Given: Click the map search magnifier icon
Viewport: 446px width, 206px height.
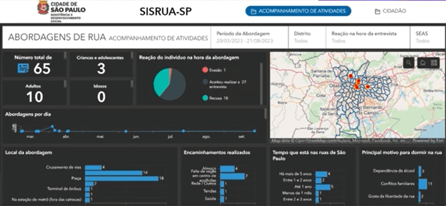Looking at the screenshot, I should (409, 63).
